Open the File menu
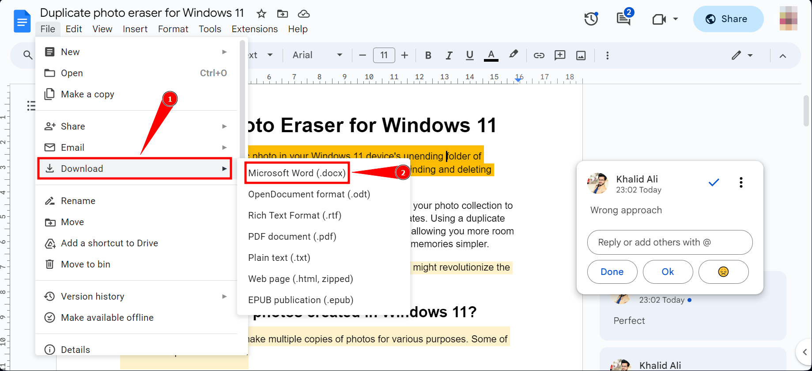The height and width of the screenshot is (371, 812). point(48,29)
